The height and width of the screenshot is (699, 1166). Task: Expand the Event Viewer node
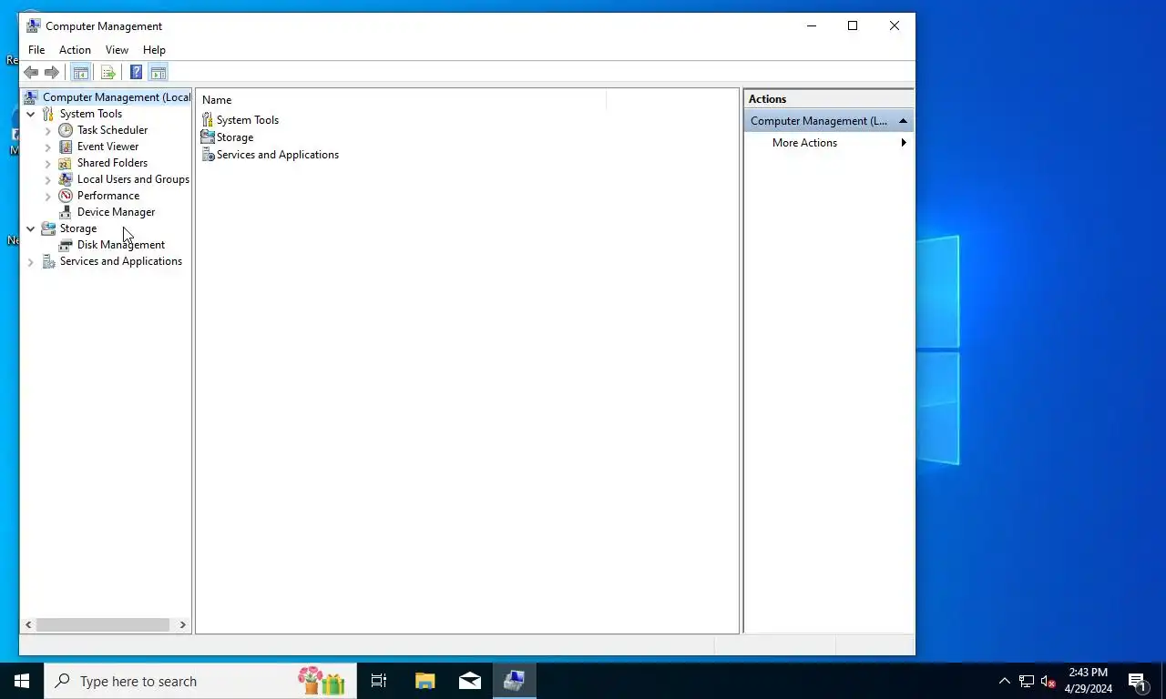(48, 147)
